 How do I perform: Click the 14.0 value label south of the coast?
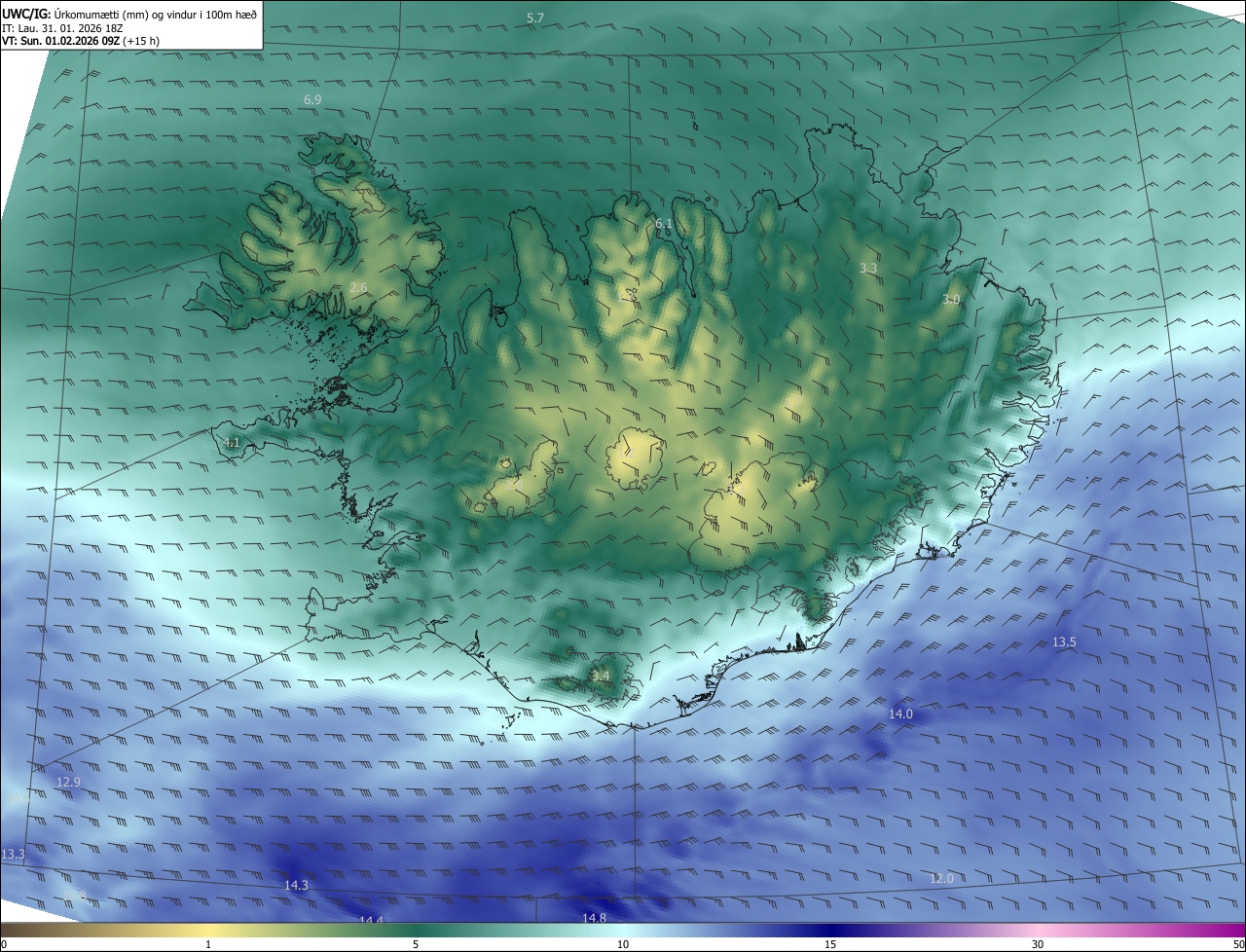point(900,714)
